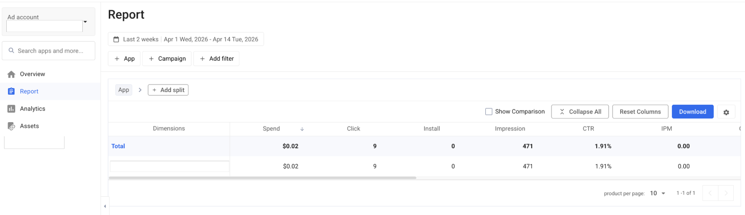745x215 pixels.
Task: Click the Overview home icon
Action: [12, 74]
